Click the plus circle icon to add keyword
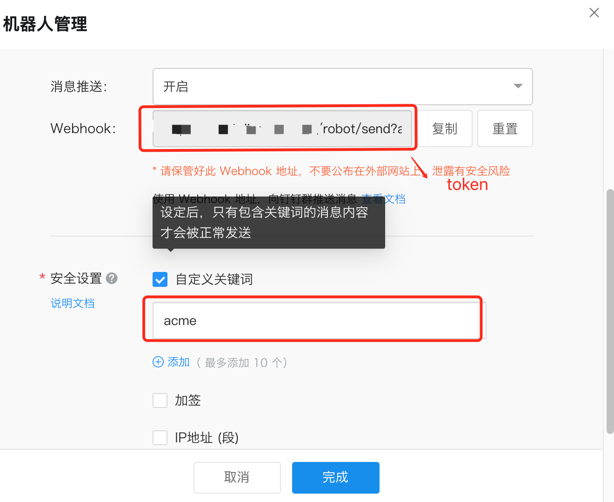The image size is (614, 502). click(158, 362)
